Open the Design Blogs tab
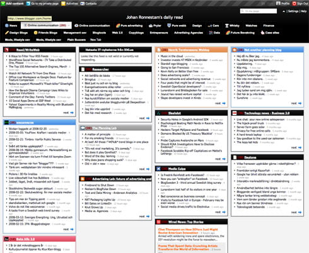 tap(16, 33)
